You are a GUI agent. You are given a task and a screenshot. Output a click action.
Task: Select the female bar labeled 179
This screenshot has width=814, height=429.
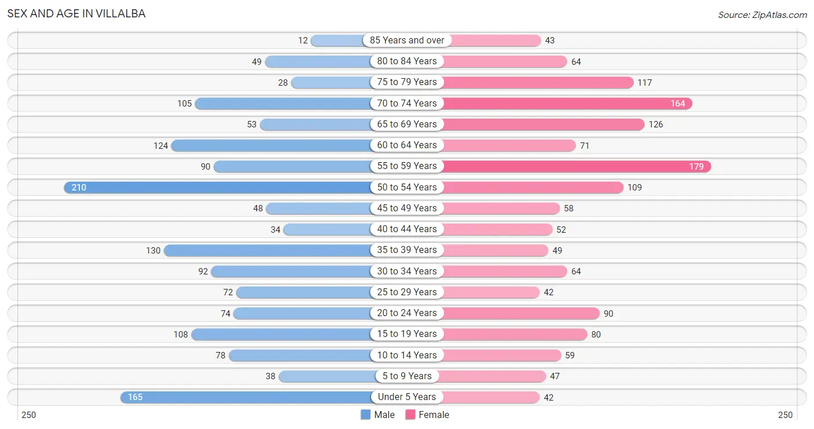tap(576, 166)
